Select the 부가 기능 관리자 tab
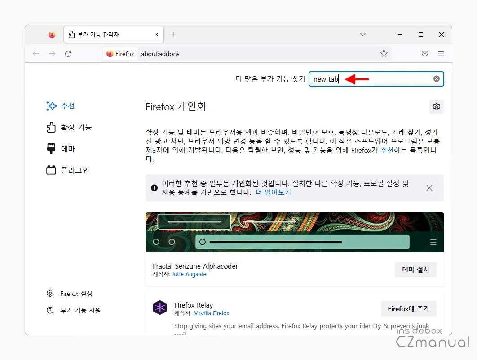 pyautogui.click(x=114, y=35)
